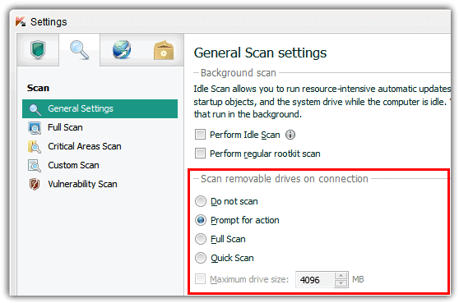Open the Advanced settings box tab

click(x=164, y=50)
